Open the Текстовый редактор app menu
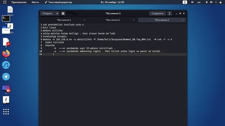225x126 pixels. click(x=58, y=2)
